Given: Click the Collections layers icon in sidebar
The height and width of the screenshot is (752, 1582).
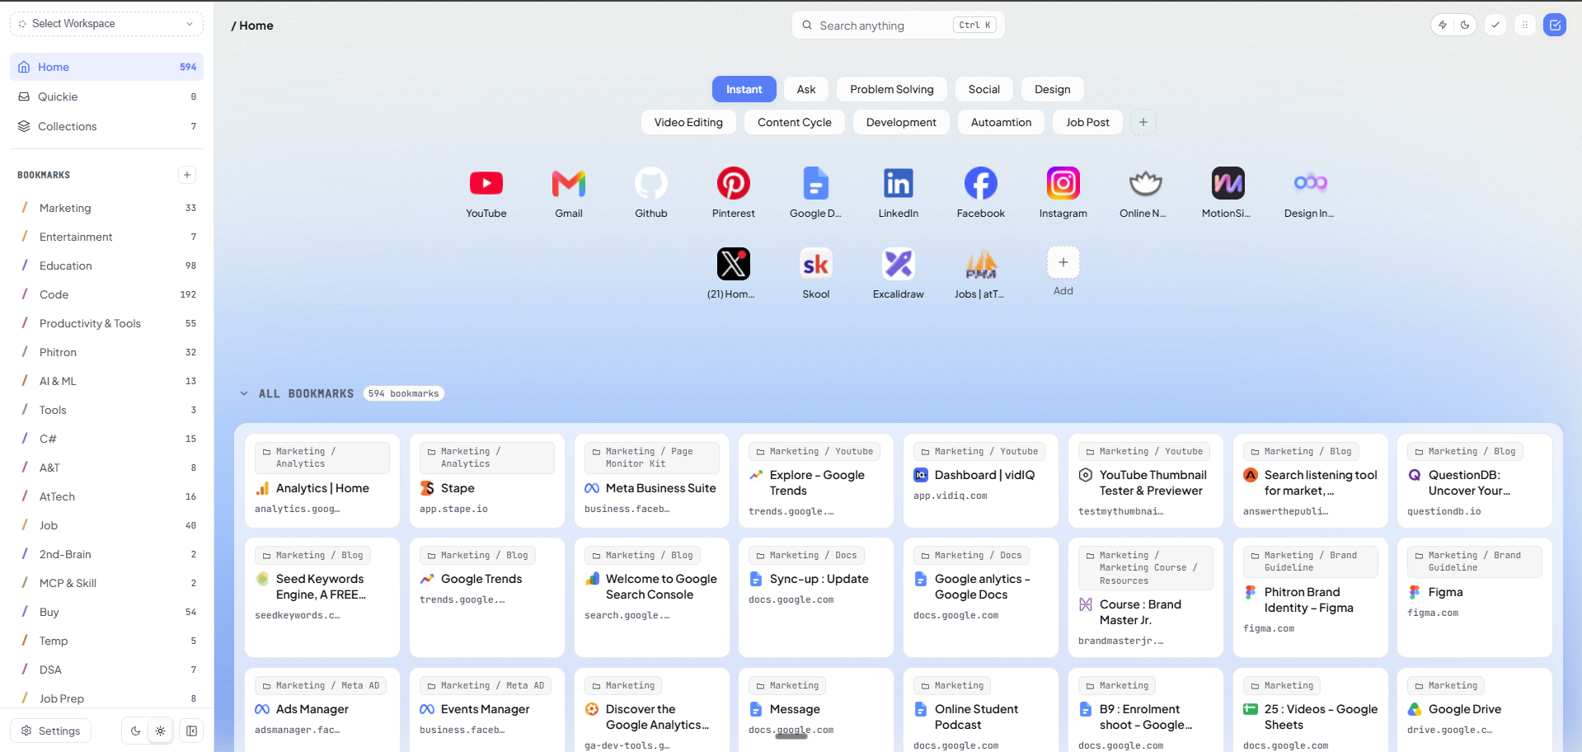Looking at the screenshot, I should pos(24,126).
